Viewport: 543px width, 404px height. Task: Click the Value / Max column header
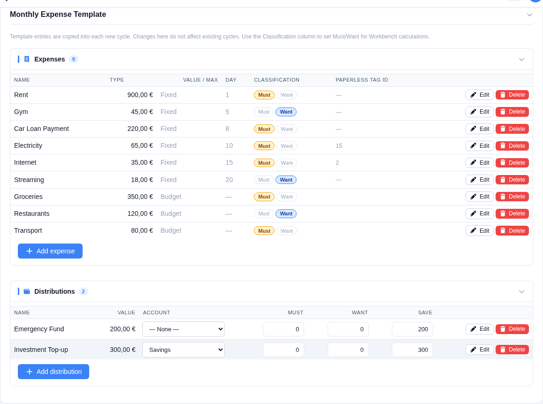coord(200,80)
